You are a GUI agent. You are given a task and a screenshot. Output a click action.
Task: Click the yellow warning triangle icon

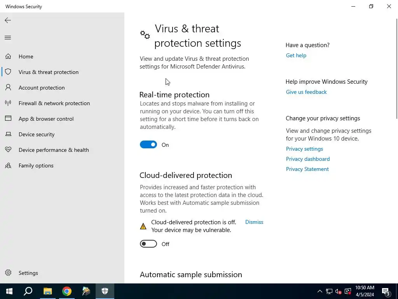(x=143, y=226)
